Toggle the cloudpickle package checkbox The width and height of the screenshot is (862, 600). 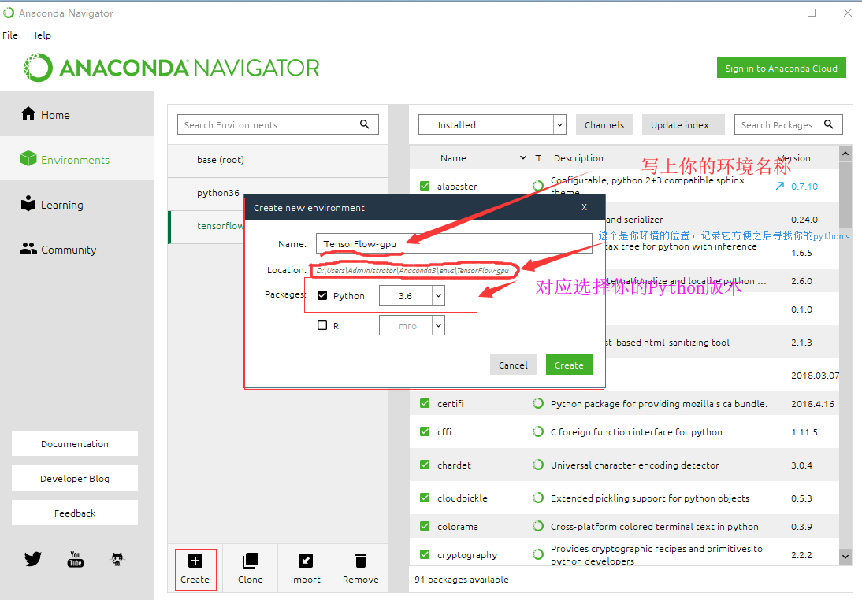[x=425, y=498]
